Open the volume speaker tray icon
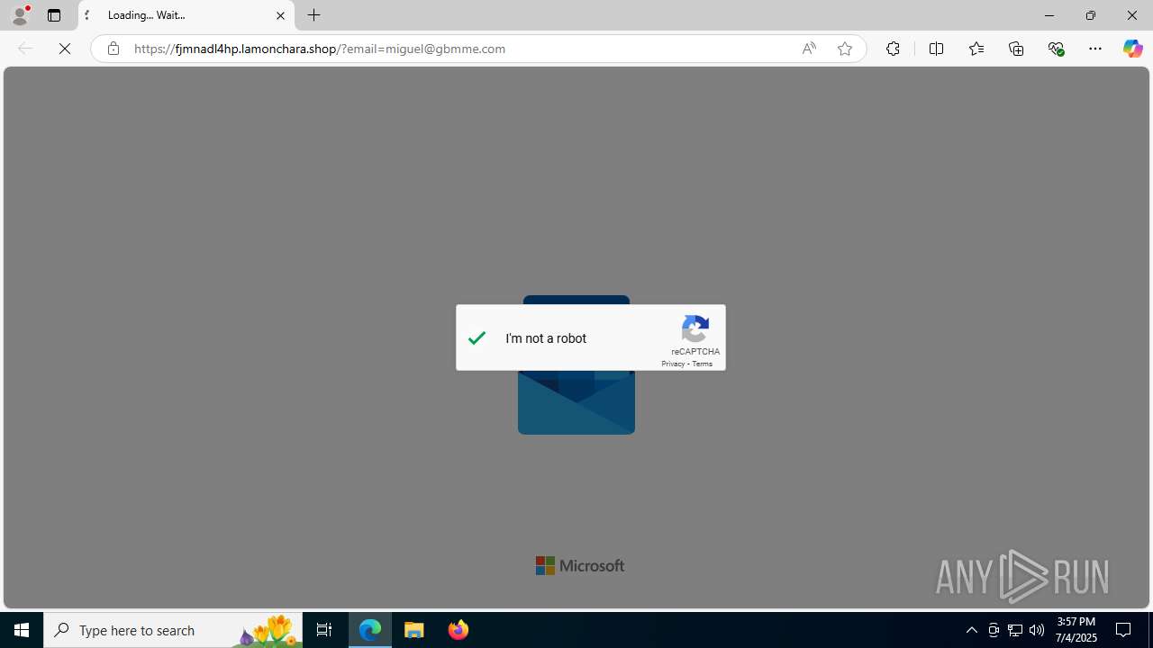 (1037, 630)
